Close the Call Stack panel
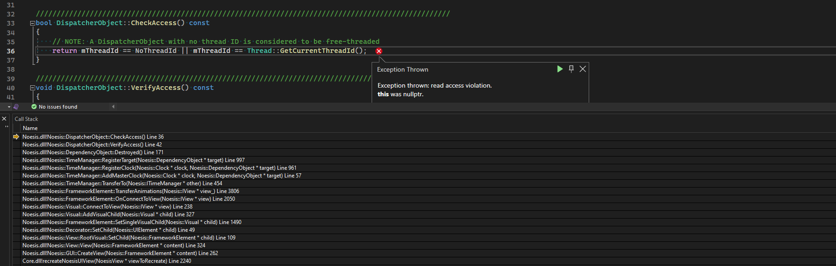 click(5, 119)
